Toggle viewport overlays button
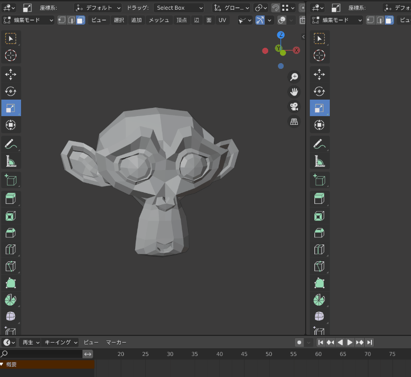This screenshot has height=377, width=411. click(282, 20)
